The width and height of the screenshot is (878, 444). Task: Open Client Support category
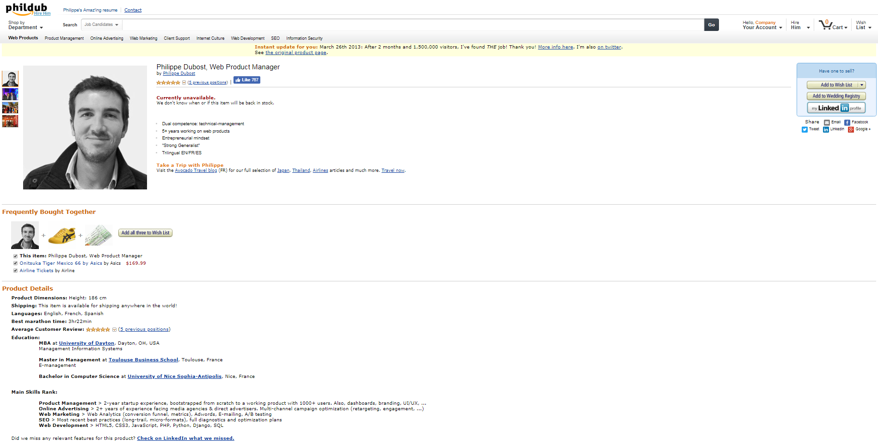(x=177, y=38)
